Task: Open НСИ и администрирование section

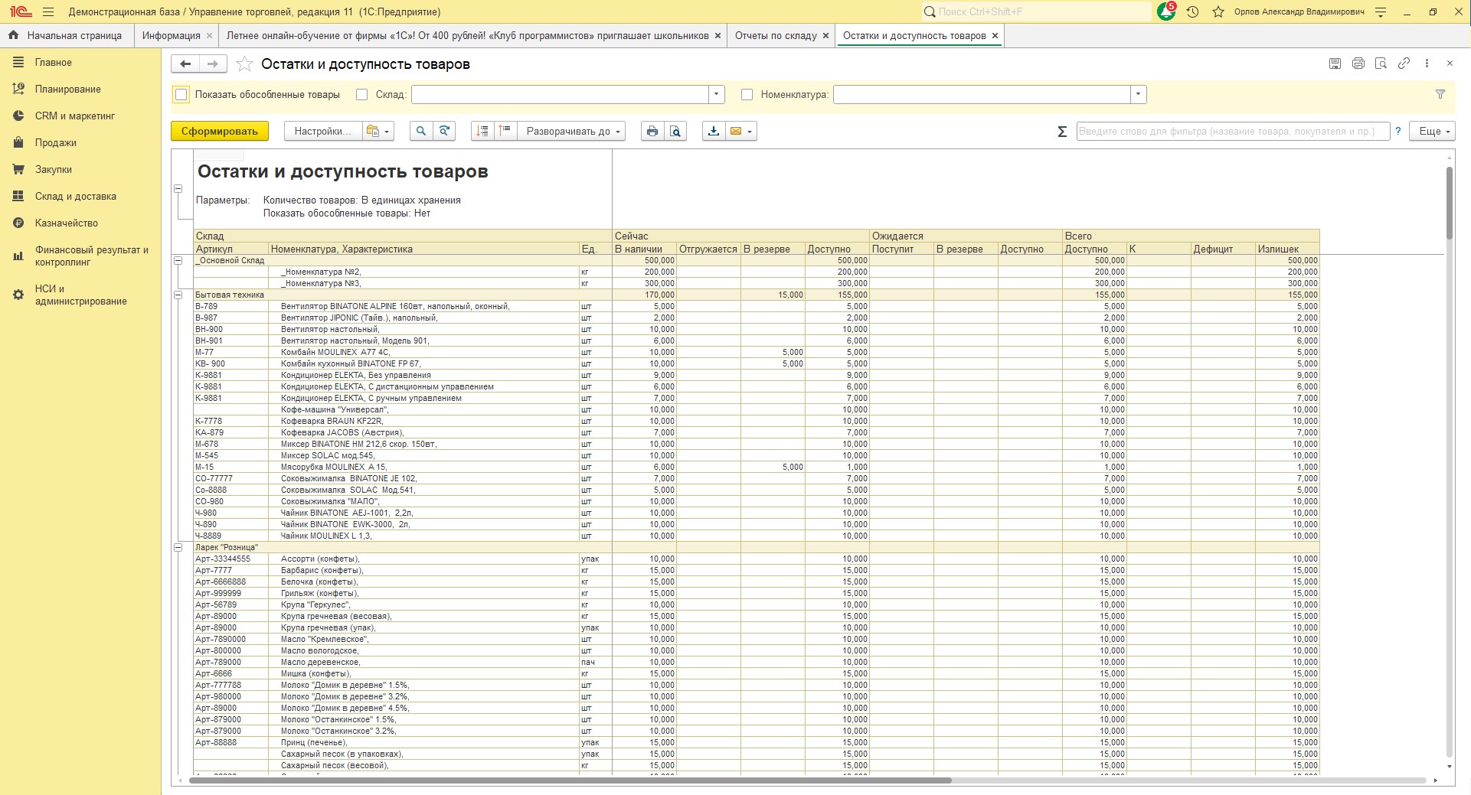Action: pos(80,295)
